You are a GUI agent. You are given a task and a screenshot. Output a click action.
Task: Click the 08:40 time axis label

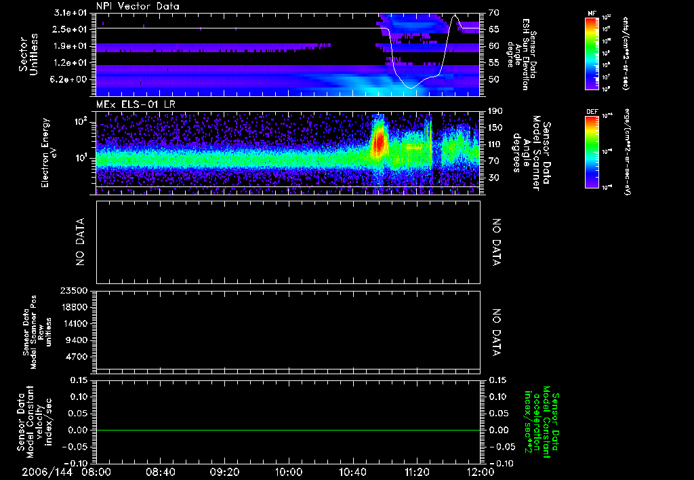pos(160,471)
